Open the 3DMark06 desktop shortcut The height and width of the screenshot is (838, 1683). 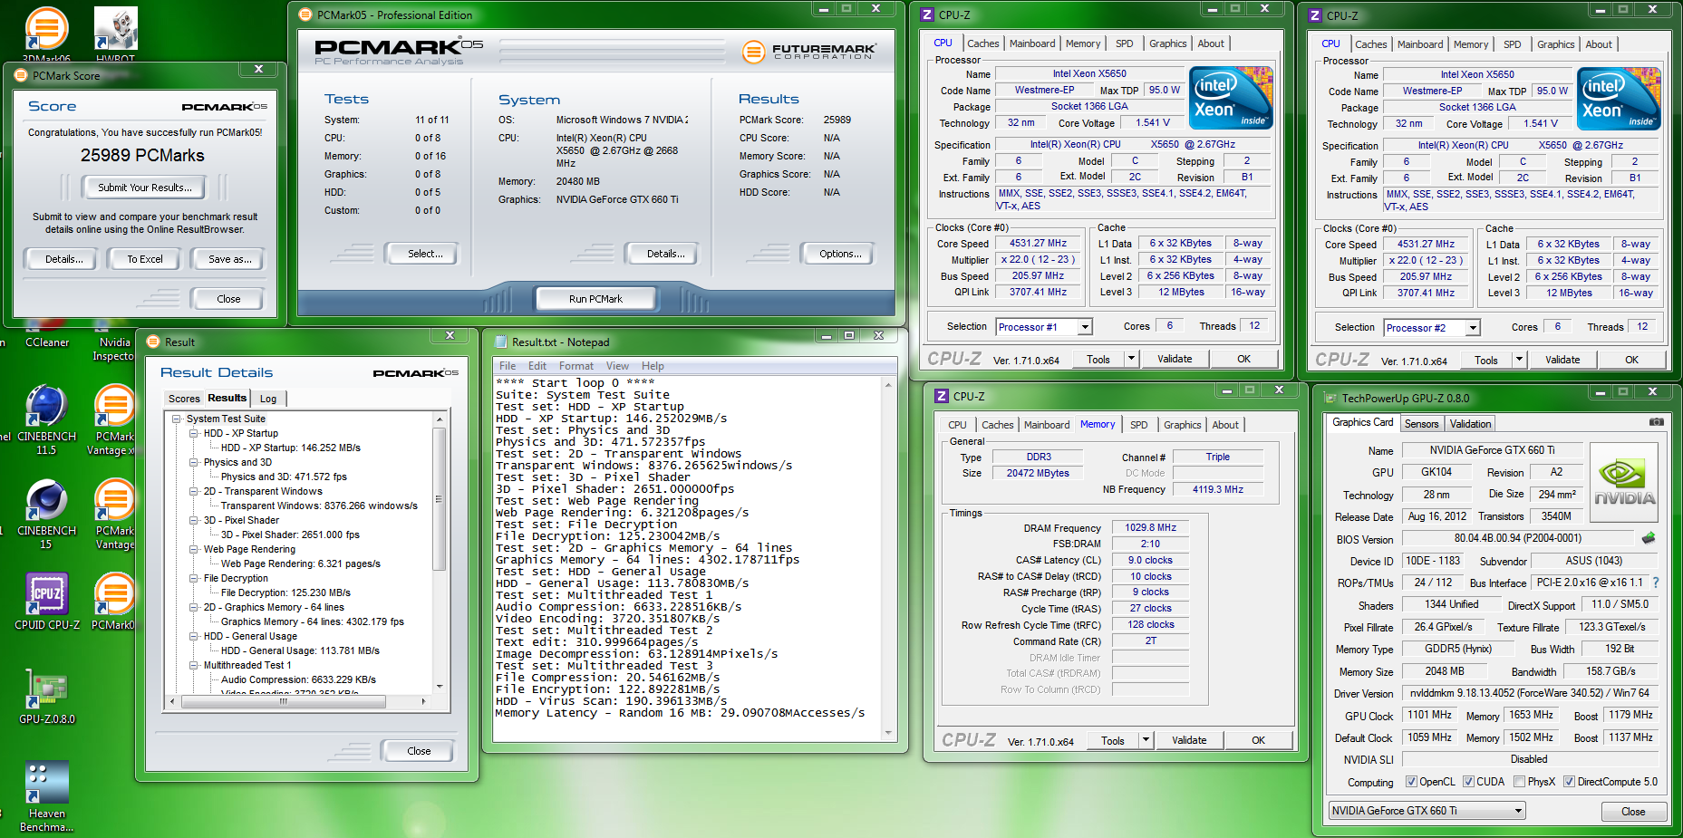pyautogui.click(x=45, y=34)
